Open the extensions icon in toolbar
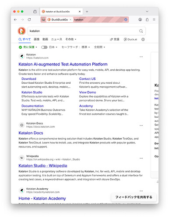The width and height of the screenshot is (169, 218). point(147,20)
